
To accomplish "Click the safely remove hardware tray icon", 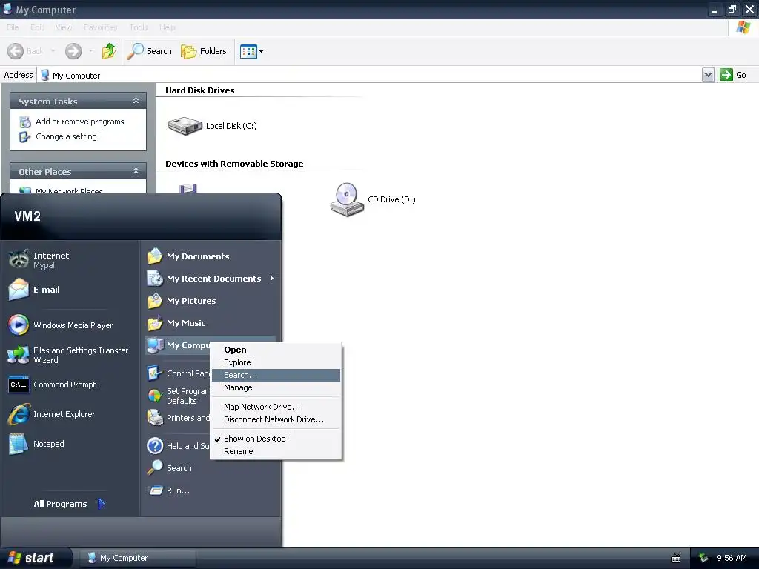I will coord(703,558).
